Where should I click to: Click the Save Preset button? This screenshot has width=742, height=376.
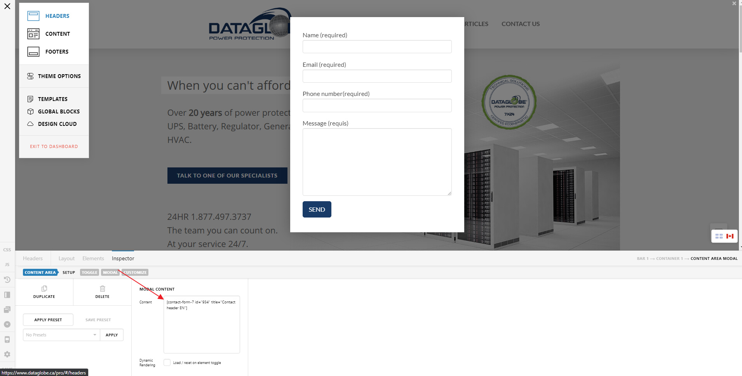[98, 320]
